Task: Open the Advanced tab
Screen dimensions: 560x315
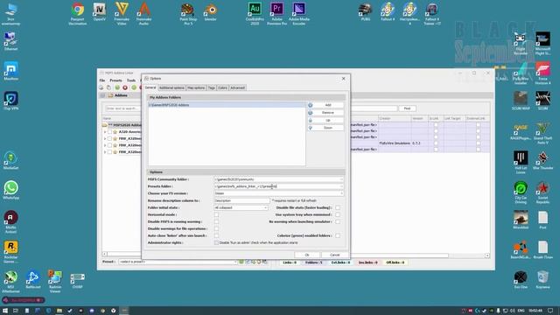Action: point(237,87)
